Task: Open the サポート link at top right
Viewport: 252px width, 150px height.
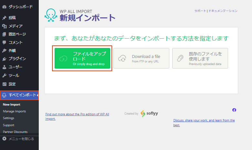Action: 200,11
